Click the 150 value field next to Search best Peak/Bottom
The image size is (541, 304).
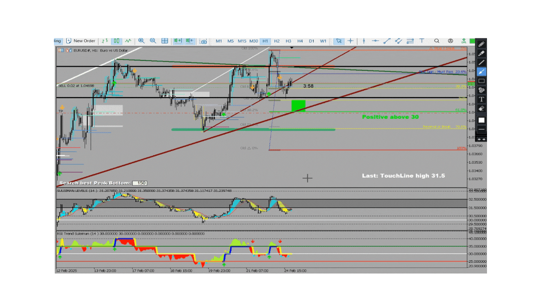coord(140,182)
